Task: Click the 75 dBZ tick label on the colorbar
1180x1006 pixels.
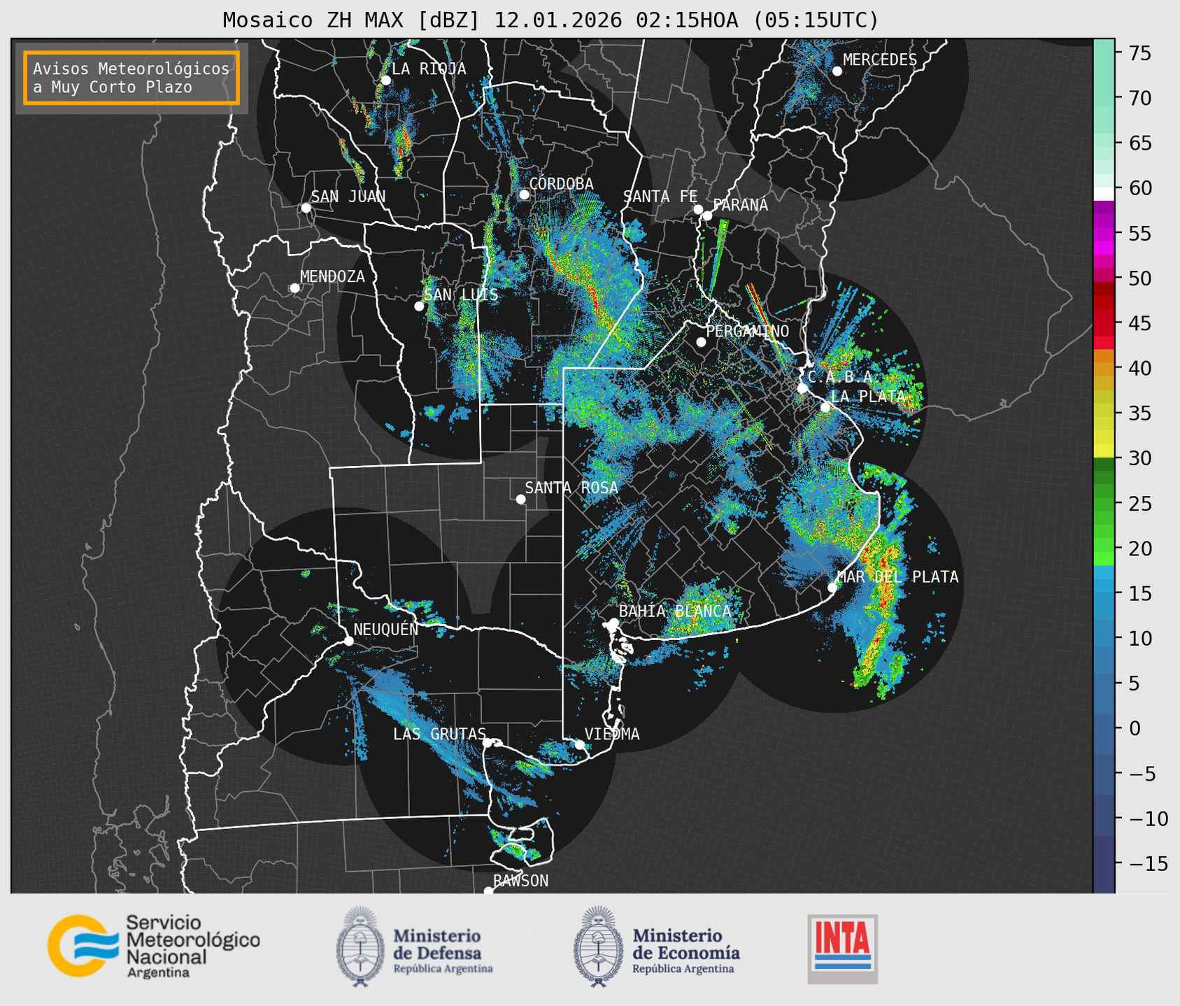Action: pos(1139,53)
